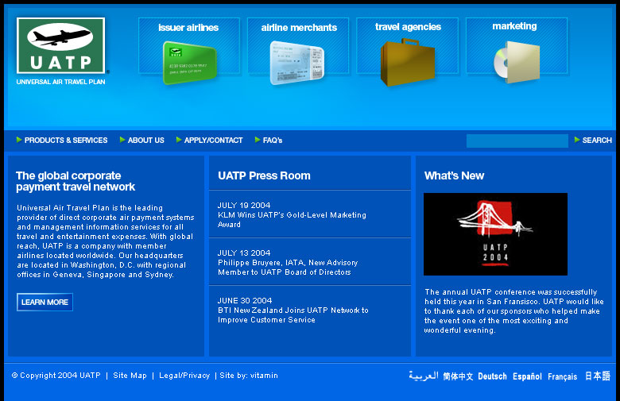The image size is (620, 401).
Task: Open the Site Map link
Action: click(x=130, y=376)
